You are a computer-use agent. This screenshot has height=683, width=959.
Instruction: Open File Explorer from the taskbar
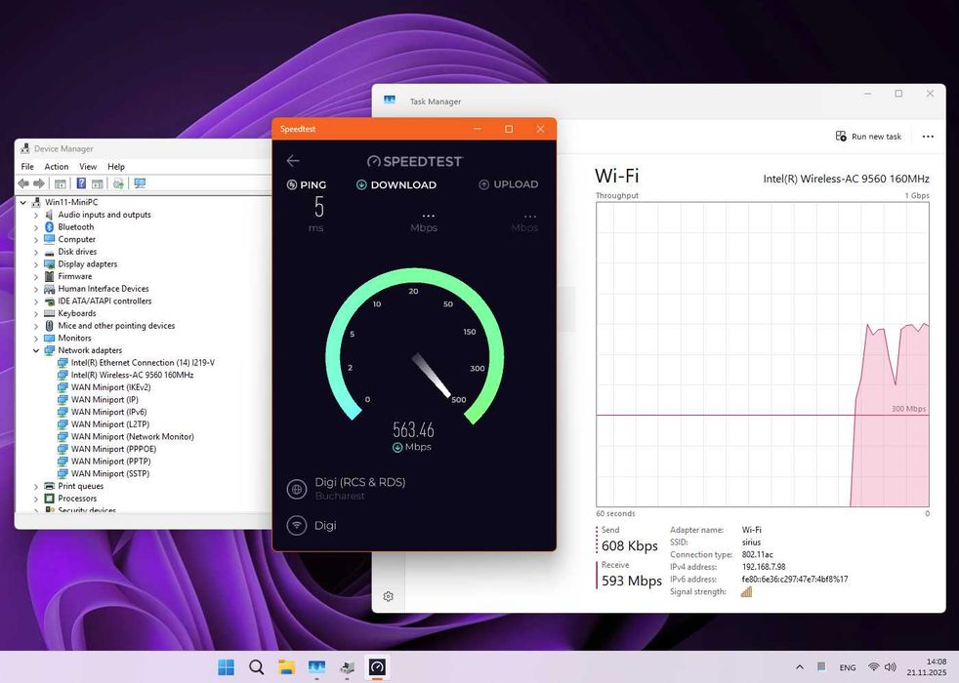point(286,667)
